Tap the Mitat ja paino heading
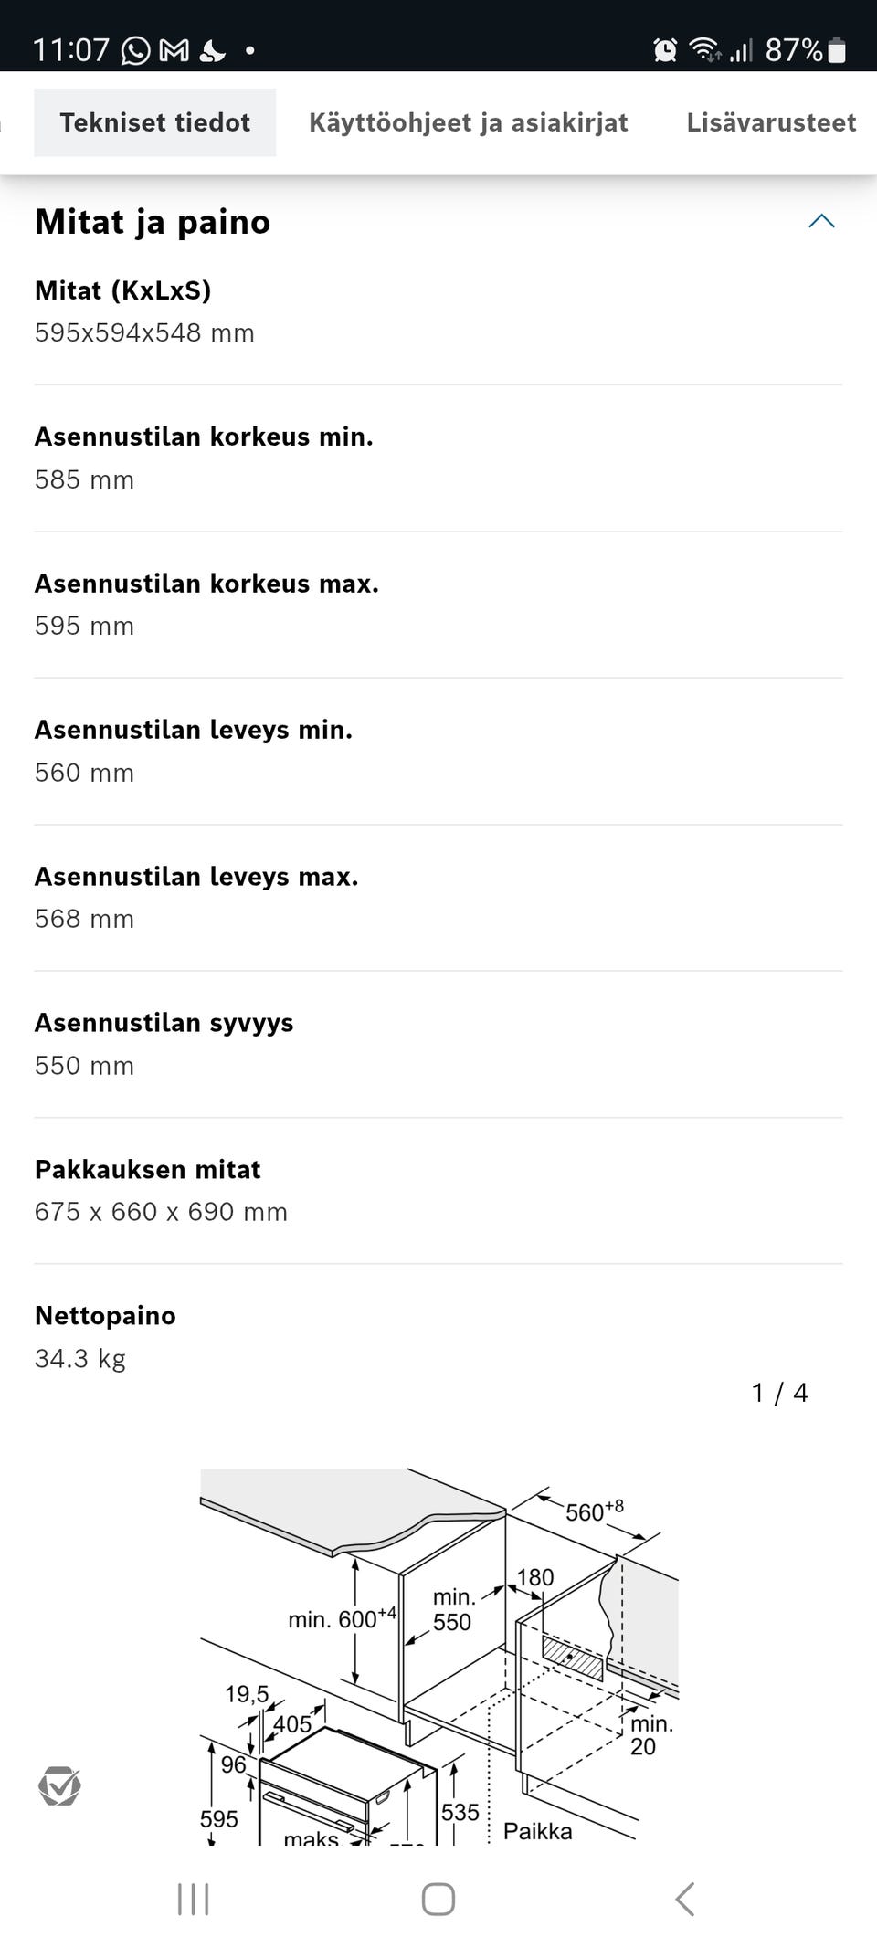Viewport: 877px width, 1948px height. click(x=153, y=222)
